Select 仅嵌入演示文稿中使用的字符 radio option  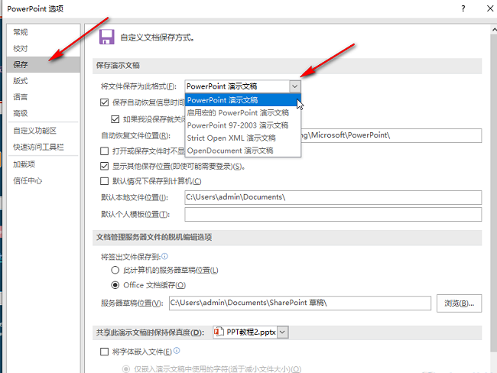click(x=126, y=369)
